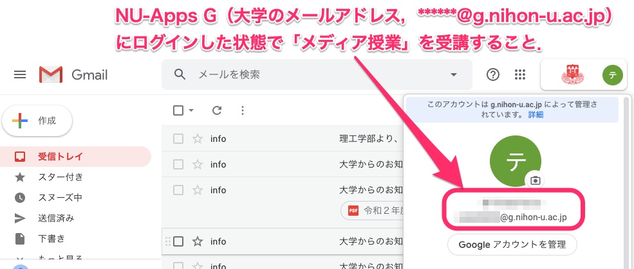Open the スター付き starred folder
The width and height of the screenshot is (634, 269).
click(x=61, y=177)
